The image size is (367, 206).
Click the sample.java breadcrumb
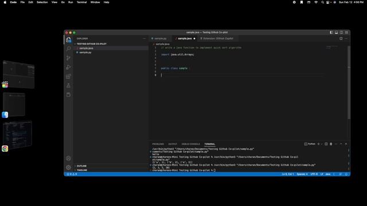click(x=162, y=44)
